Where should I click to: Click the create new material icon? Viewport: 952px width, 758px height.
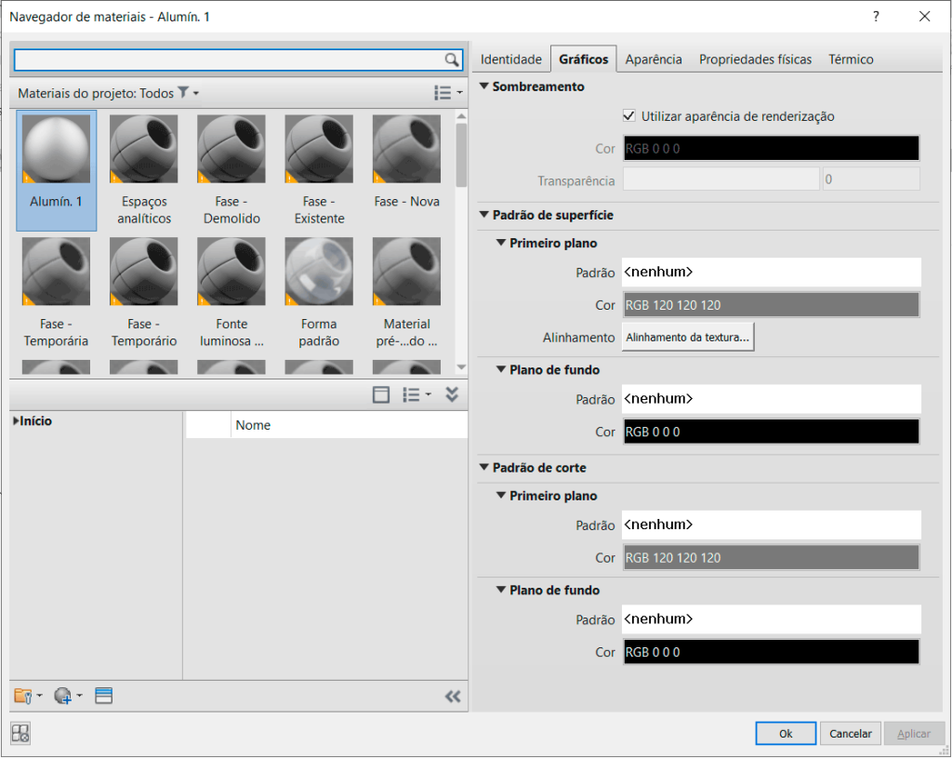point(64,696)
